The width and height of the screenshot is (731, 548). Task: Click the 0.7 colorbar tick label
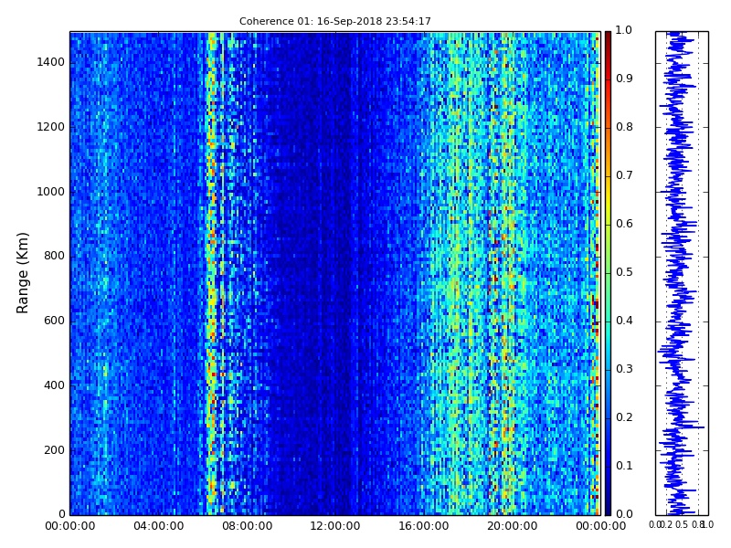[624, 175]
